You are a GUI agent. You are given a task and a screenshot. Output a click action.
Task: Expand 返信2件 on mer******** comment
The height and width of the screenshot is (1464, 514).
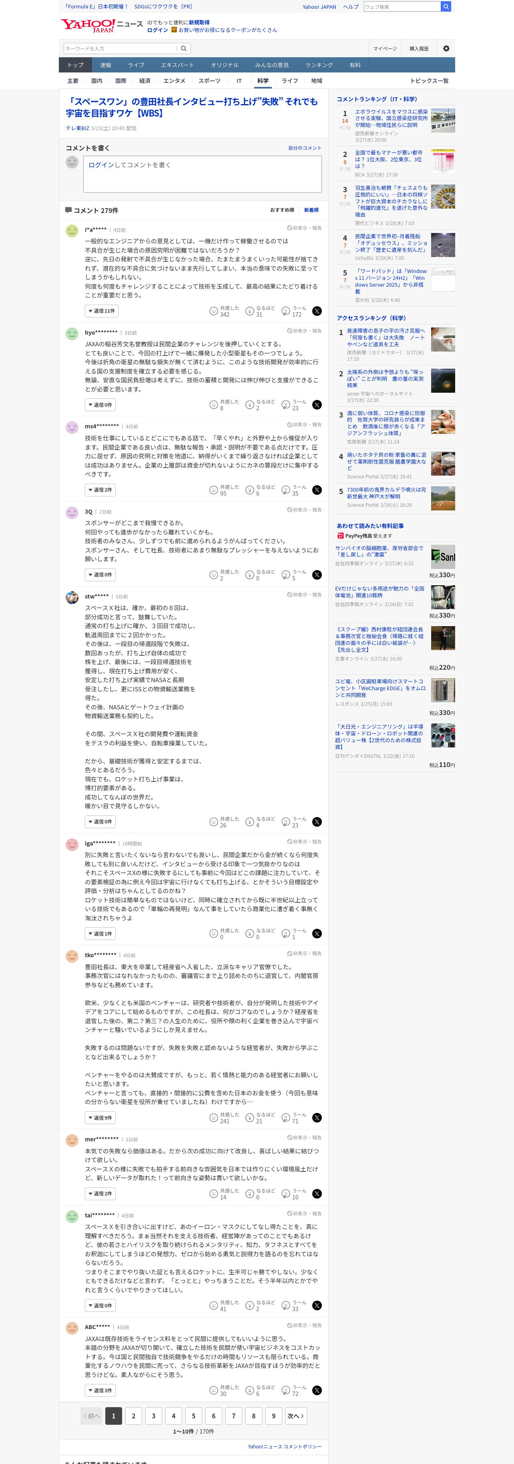100,1193
